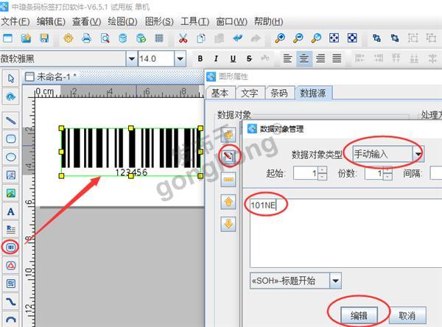The image size is (442, 327).
Task: Click the Print preview icon
Action: pos(105,38)
